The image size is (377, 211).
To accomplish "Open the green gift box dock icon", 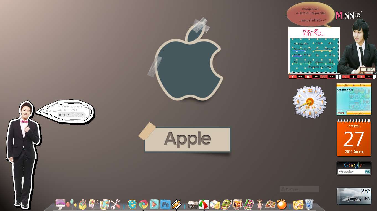I will pos(226,204).
